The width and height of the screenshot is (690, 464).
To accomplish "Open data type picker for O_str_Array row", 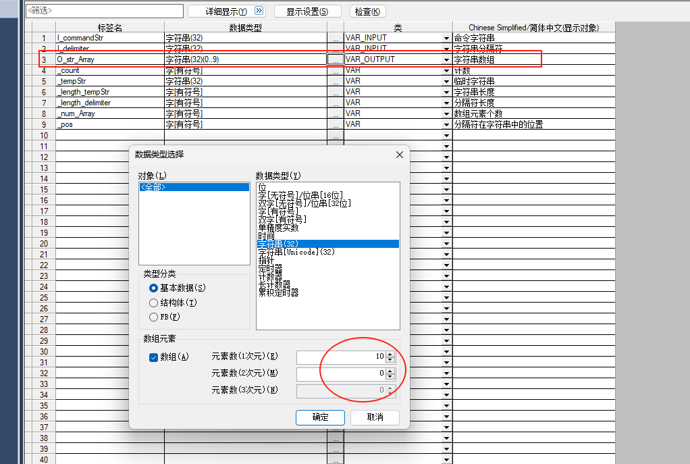I will coord(335,59).
